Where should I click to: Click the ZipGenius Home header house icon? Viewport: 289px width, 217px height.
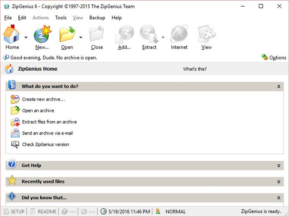pyautogui.click(x=9, y=69)
